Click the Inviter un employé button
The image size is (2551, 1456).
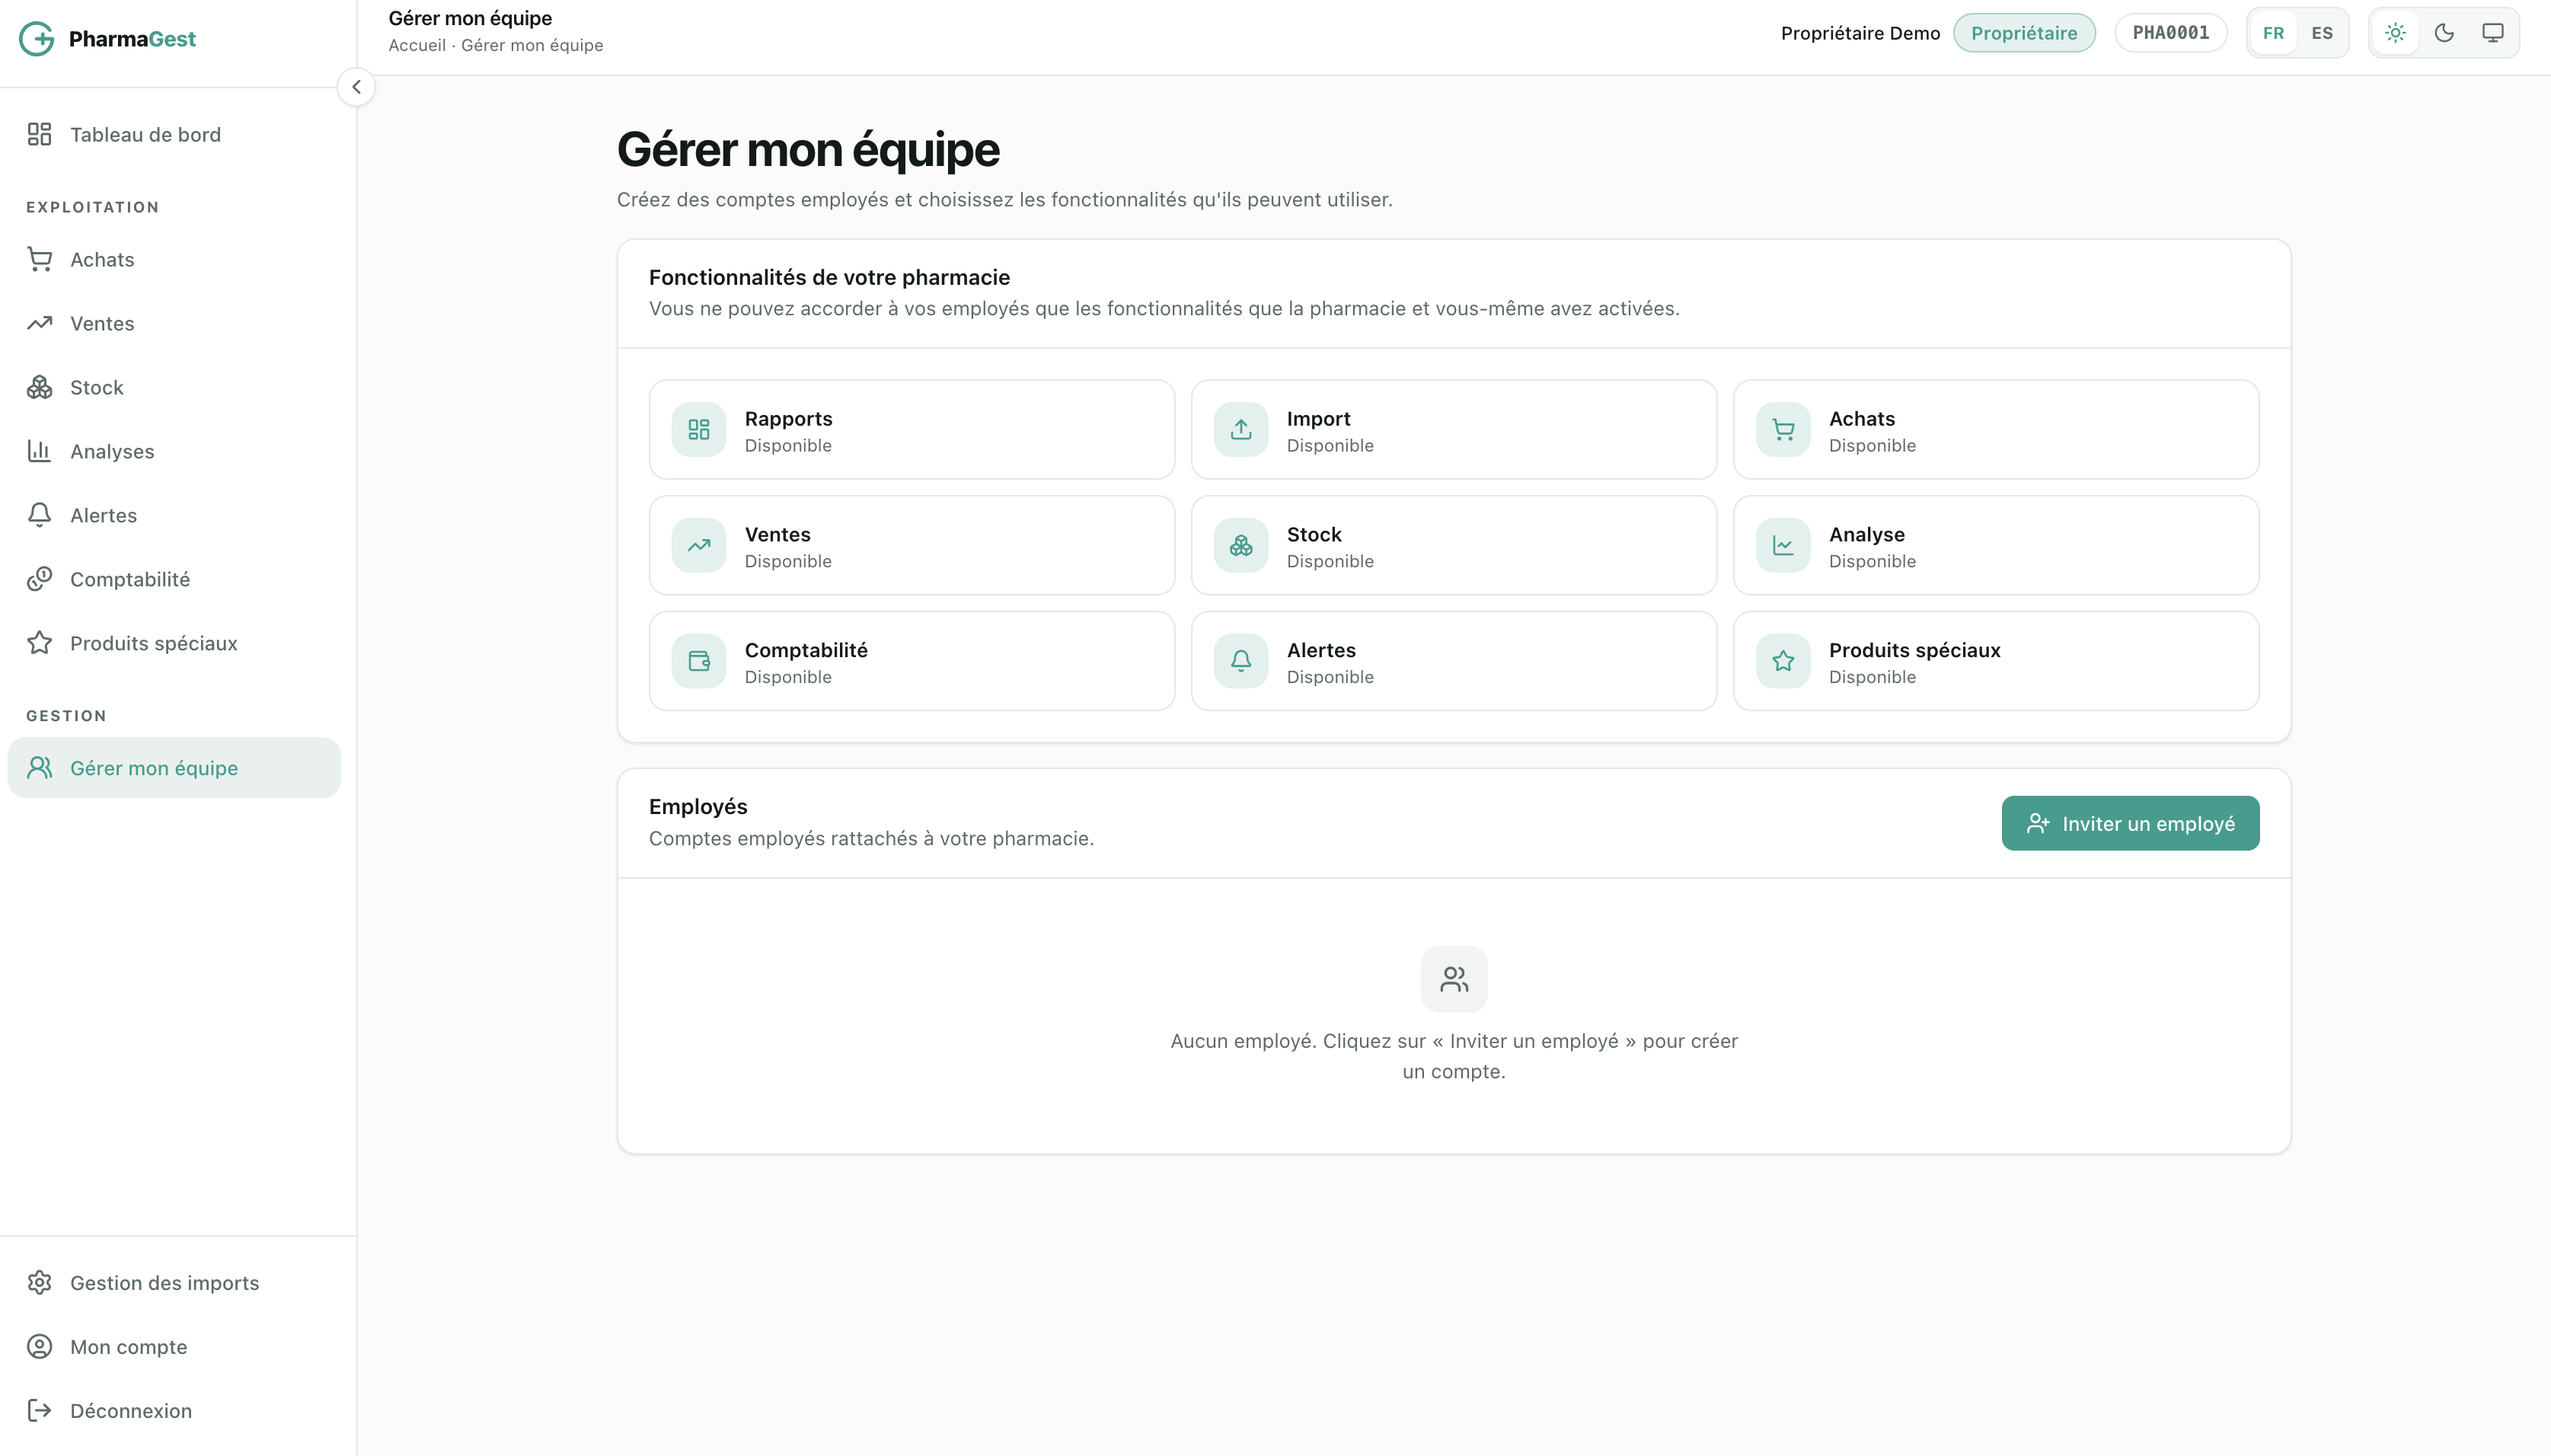[x=2130, y=824]
